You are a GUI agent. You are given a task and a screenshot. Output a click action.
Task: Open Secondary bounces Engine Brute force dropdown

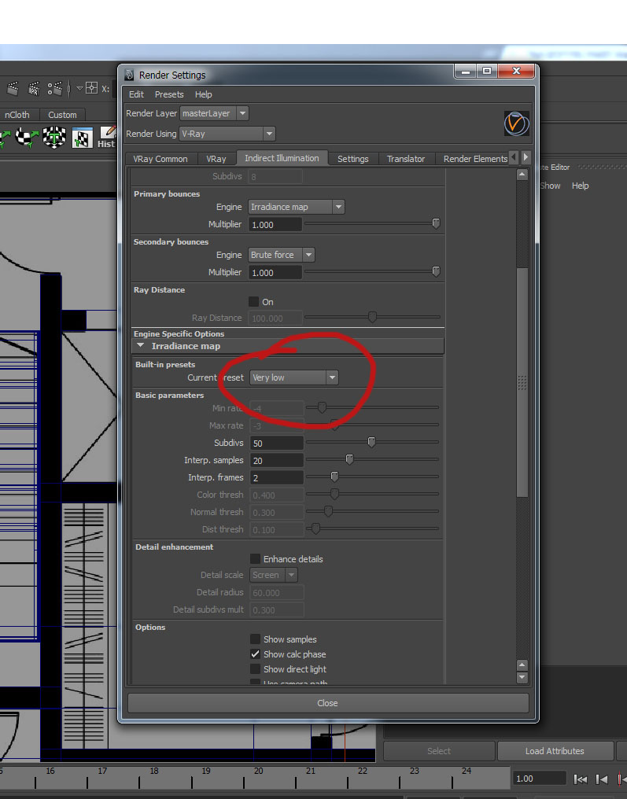(281, 255)
